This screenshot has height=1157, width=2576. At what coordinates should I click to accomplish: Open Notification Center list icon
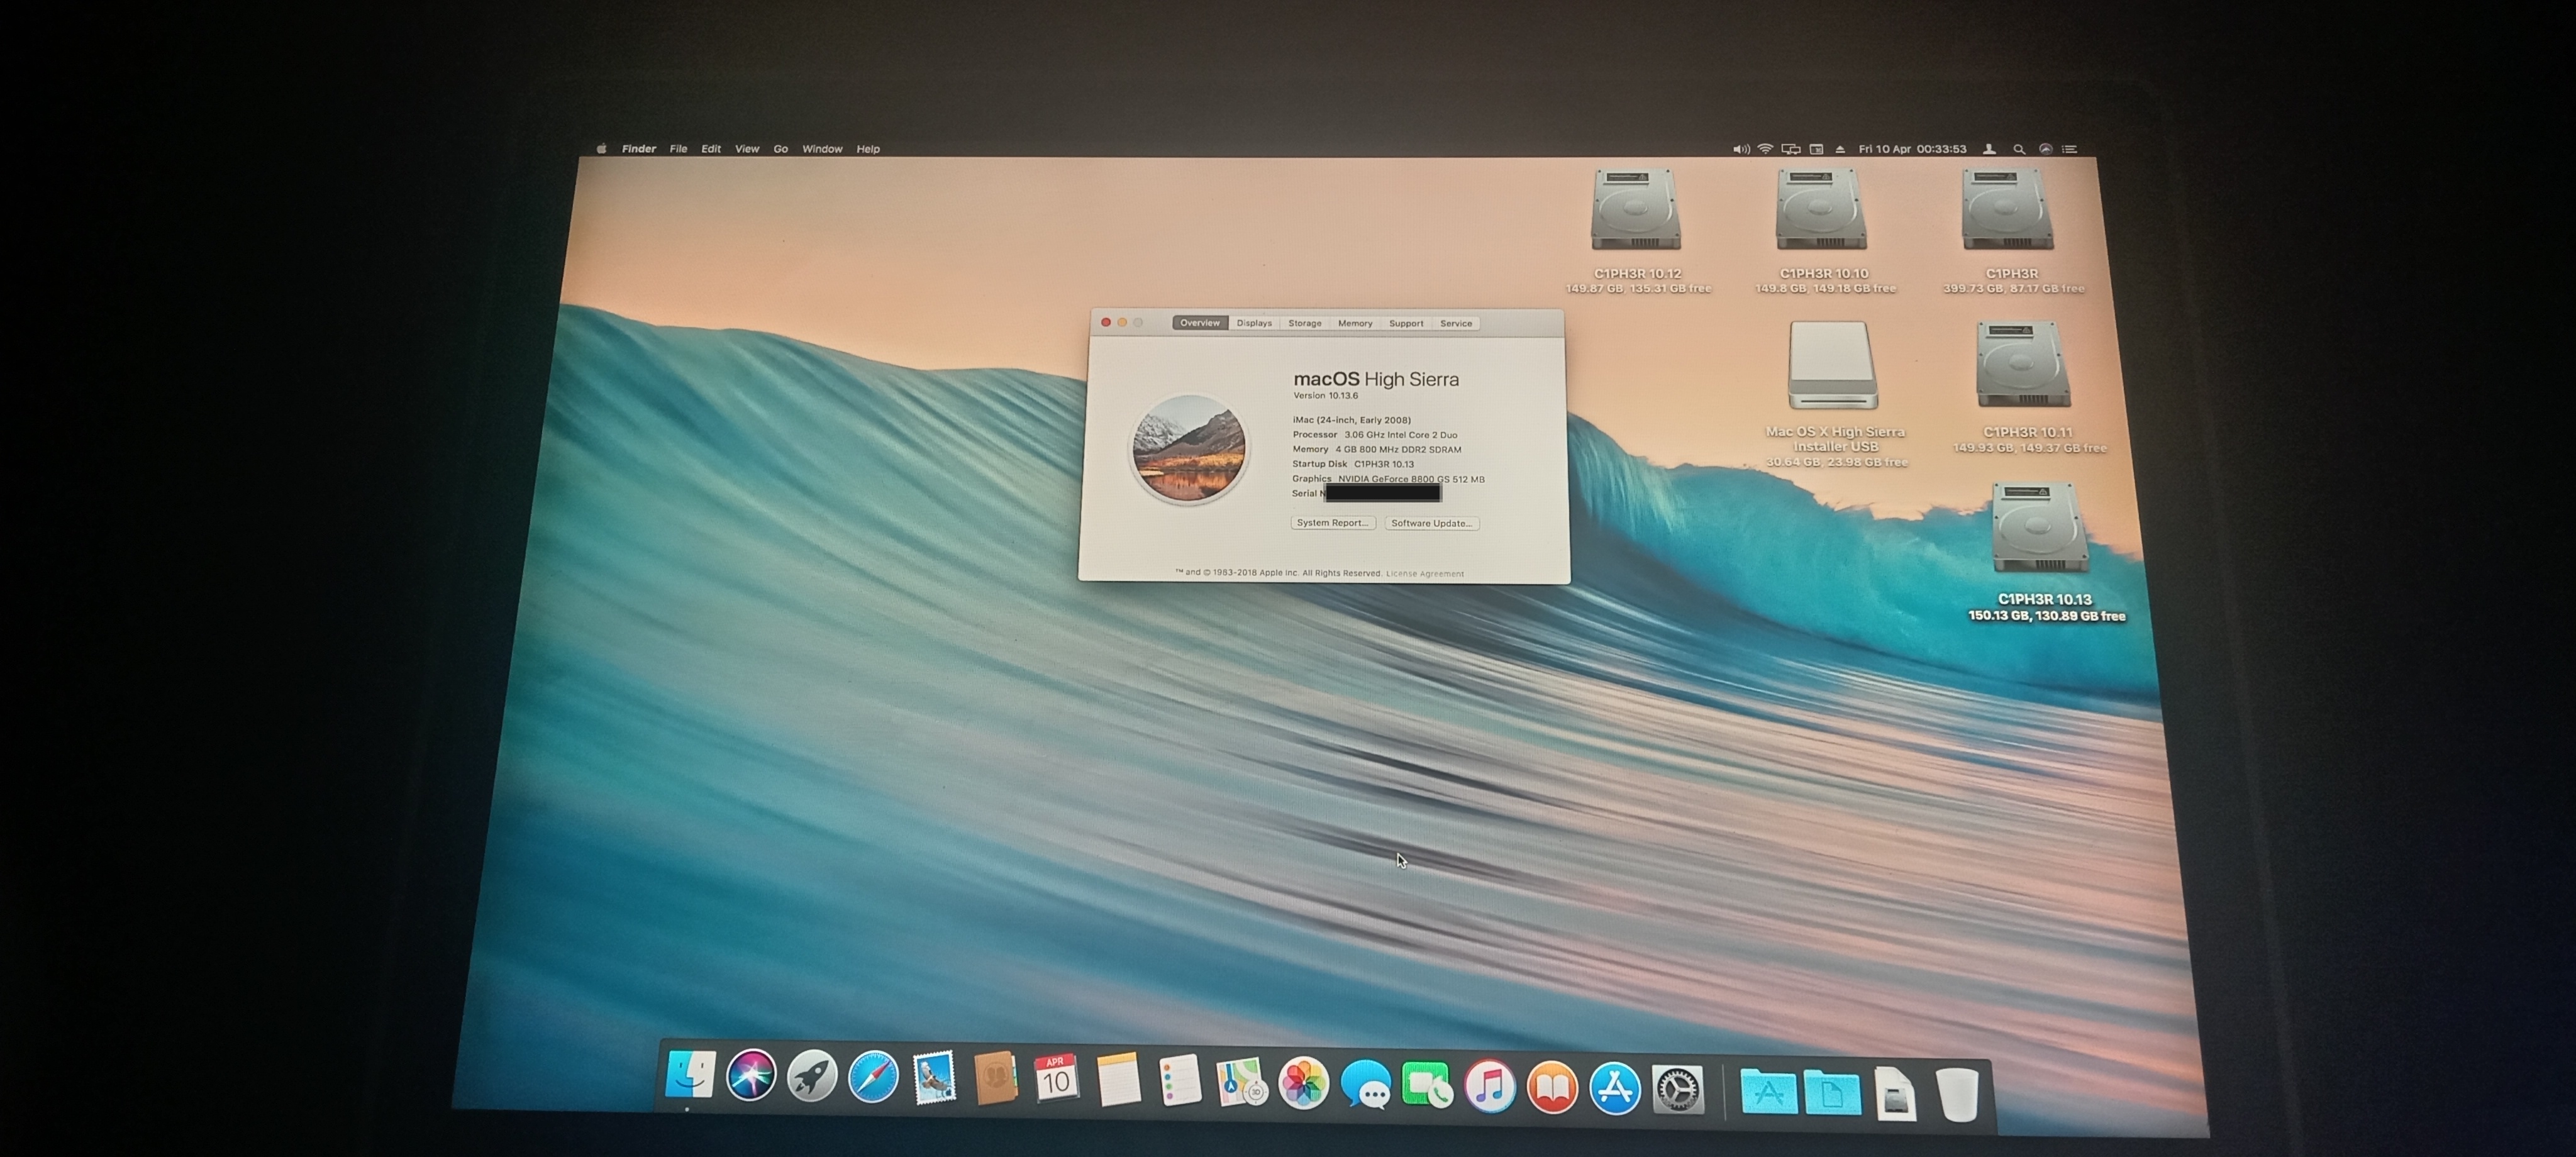point(2070,149)
